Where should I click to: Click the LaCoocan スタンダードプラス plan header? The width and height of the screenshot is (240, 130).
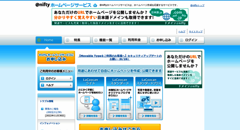click(149, 81)
